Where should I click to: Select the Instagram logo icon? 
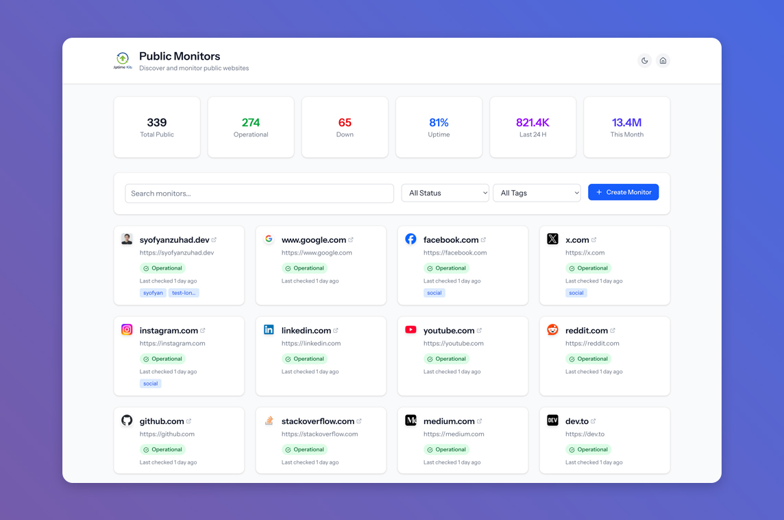click(x=127, y=329)
